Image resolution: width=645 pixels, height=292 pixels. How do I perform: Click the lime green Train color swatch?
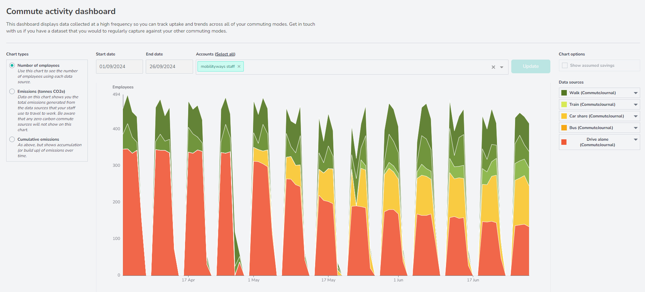pyautogui.click(x=564, y=104)
